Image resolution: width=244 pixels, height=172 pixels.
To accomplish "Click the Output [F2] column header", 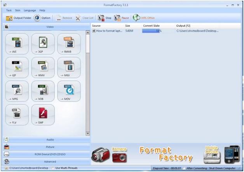I will click(197, 26).
